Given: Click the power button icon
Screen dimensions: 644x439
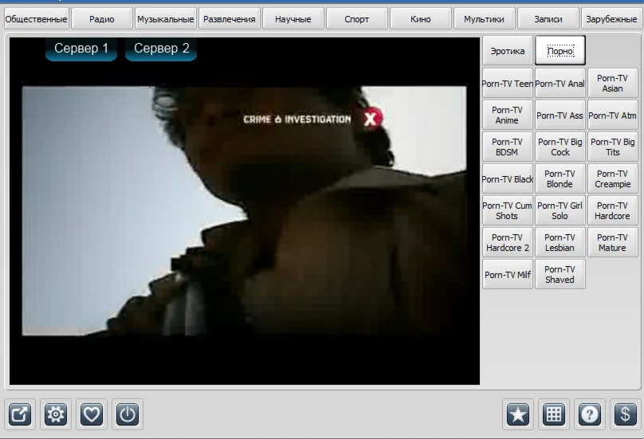Looking at the screenshot, I should tap(128, 414).
